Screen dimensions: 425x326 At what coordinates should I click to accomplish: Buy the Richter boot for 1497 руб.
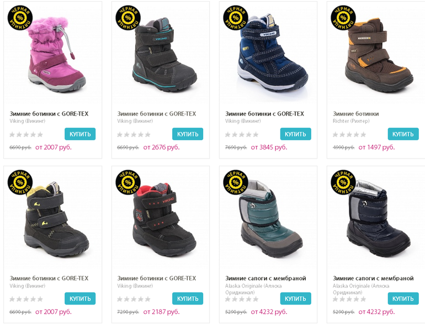point(403,134)
